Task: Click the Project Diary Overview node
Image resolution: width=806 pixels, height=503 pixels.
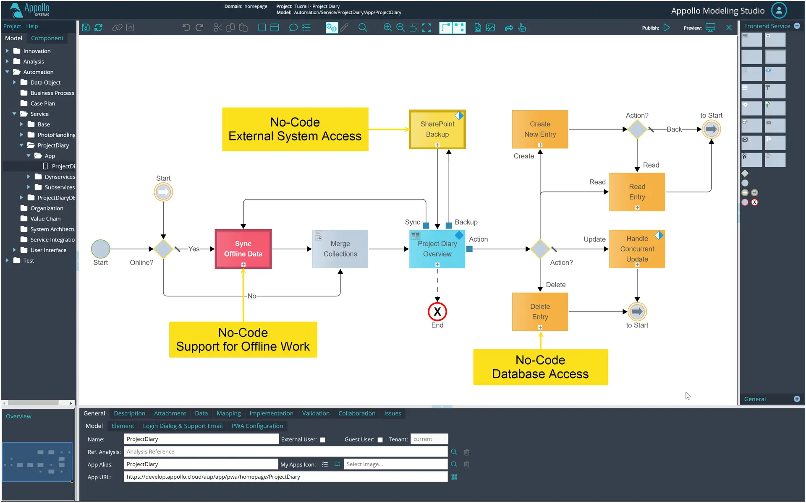Action: point(437,249)
